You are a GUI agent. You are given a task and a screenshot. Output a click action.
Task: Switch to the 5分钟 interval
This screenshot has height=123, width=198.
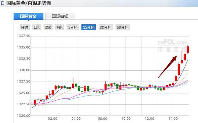click(73, 27)
